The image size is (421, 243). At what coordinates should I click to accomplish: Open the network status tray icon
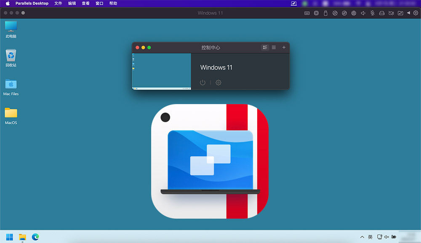pyautogui.click(x=379, y=237)
